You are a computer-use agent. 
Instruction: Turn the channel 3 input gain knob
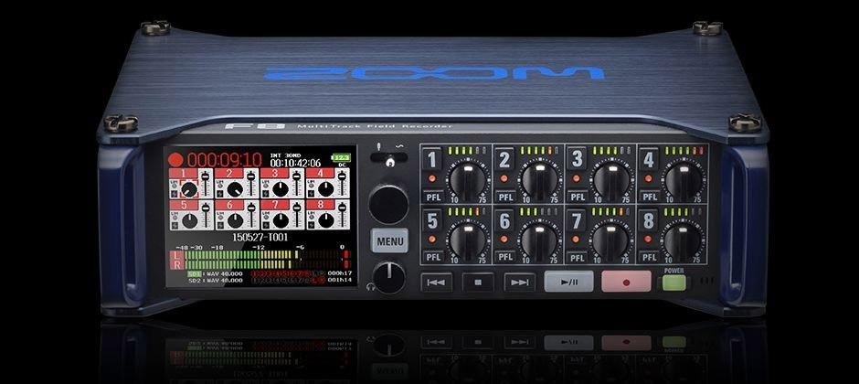click(612, 180)
